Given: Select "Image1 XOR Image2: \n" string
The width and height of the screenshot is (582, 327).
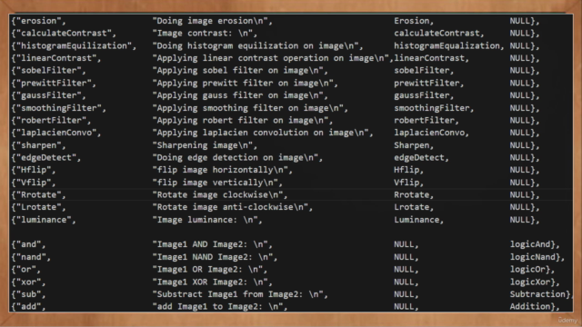Looking at the screenshot, I should [210, 282].
